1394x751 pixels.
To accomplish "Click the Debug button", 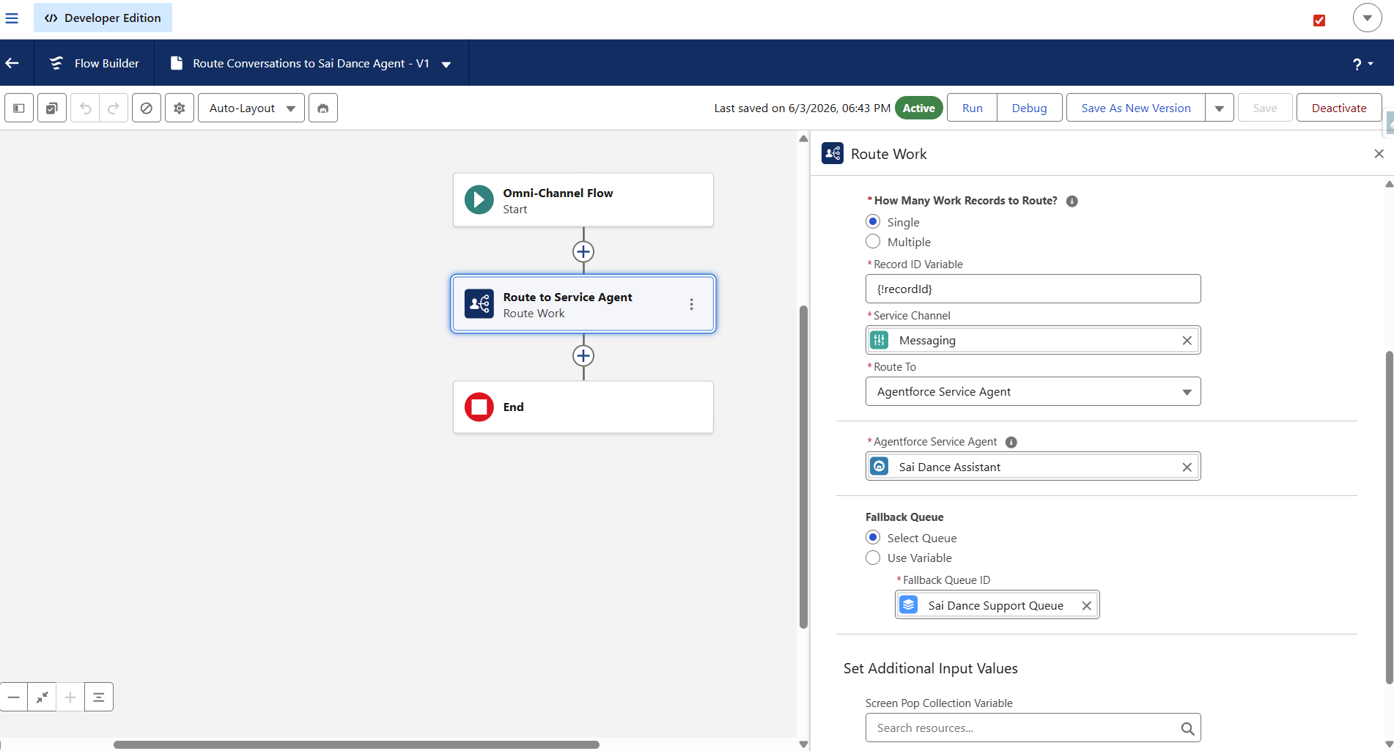I will (x=1029, y=108).
